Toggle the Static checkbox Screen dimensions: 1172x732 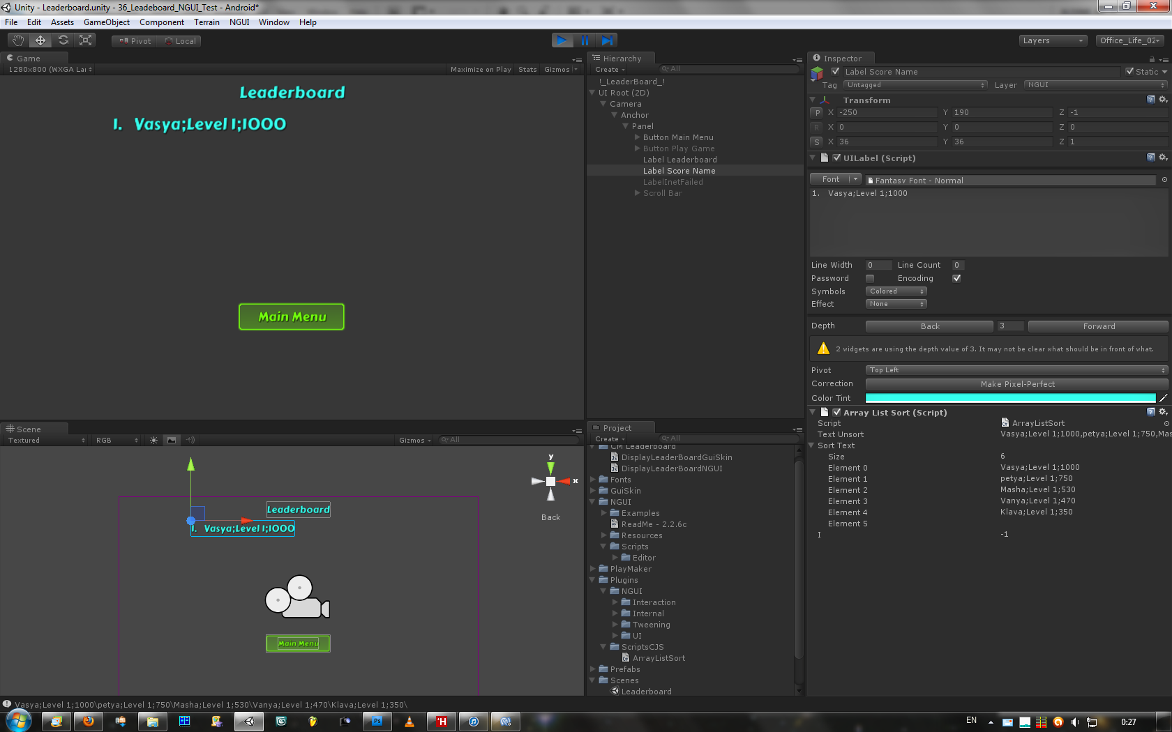coord(1129,71)
